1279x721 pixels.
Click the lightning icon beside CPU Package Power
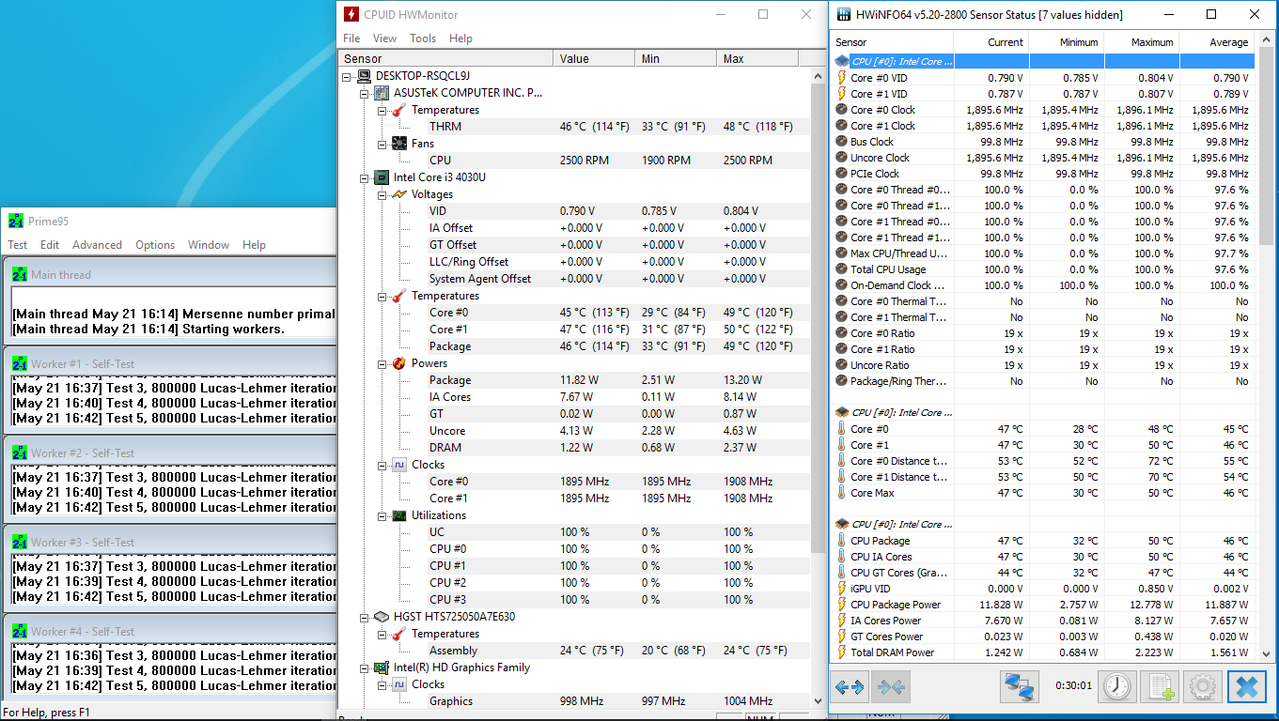pyautogui.click(x=842, y=605)
